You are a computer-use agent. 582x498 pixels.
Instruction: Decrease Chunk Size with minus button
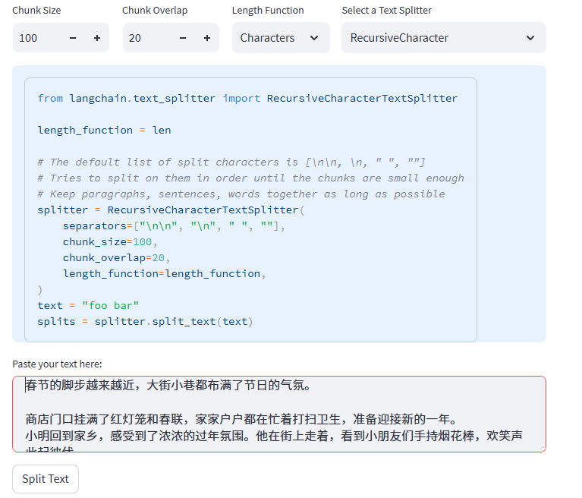[x=73, y=38]
